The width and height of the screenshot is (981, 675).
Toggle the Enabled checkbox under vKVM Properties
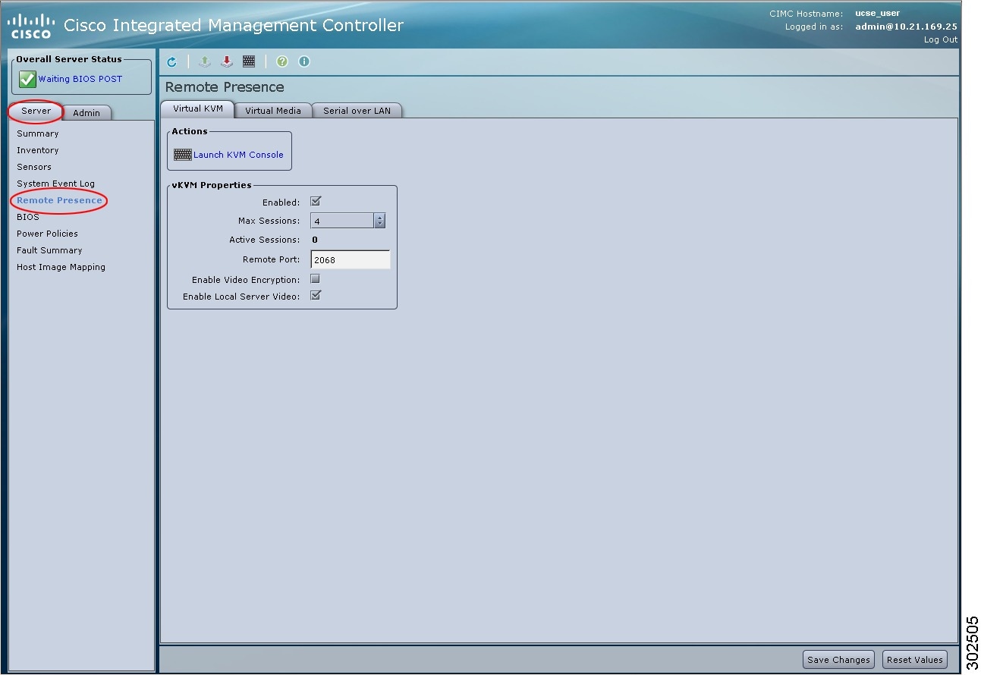tap(316, 201)
